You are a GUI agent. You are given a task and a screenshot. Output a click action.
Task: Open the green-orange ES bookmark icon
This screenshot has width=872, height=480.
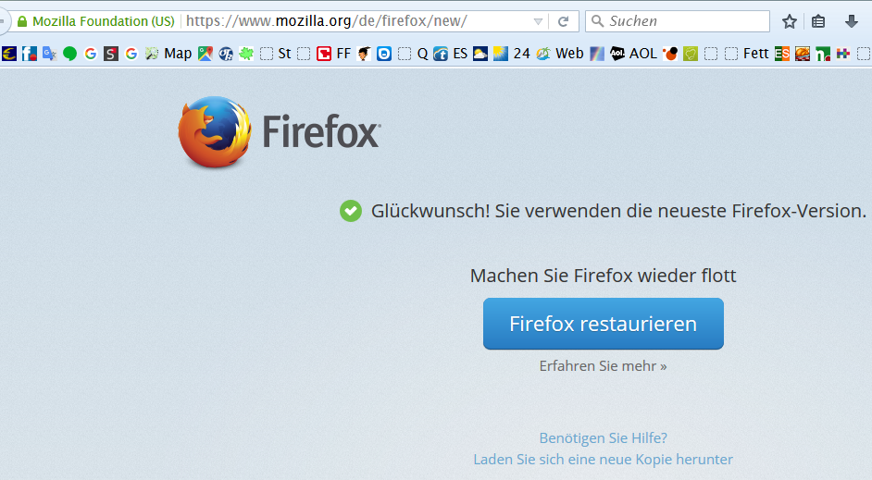pos(782,54)
